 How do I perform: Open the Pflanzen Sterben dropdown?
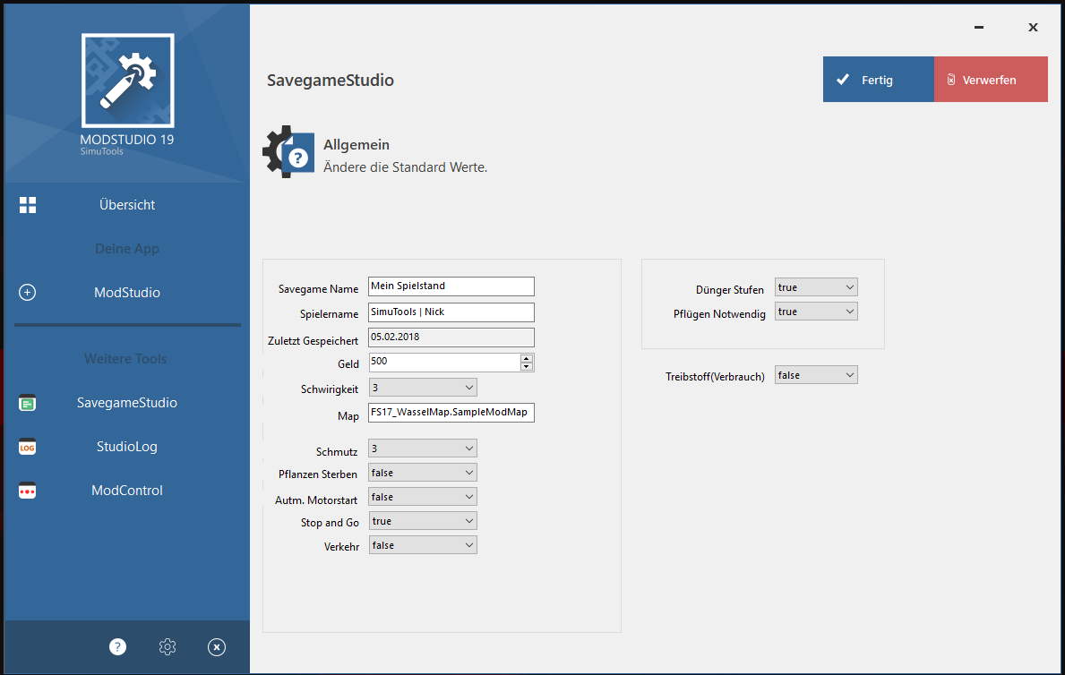click(423, 473)
